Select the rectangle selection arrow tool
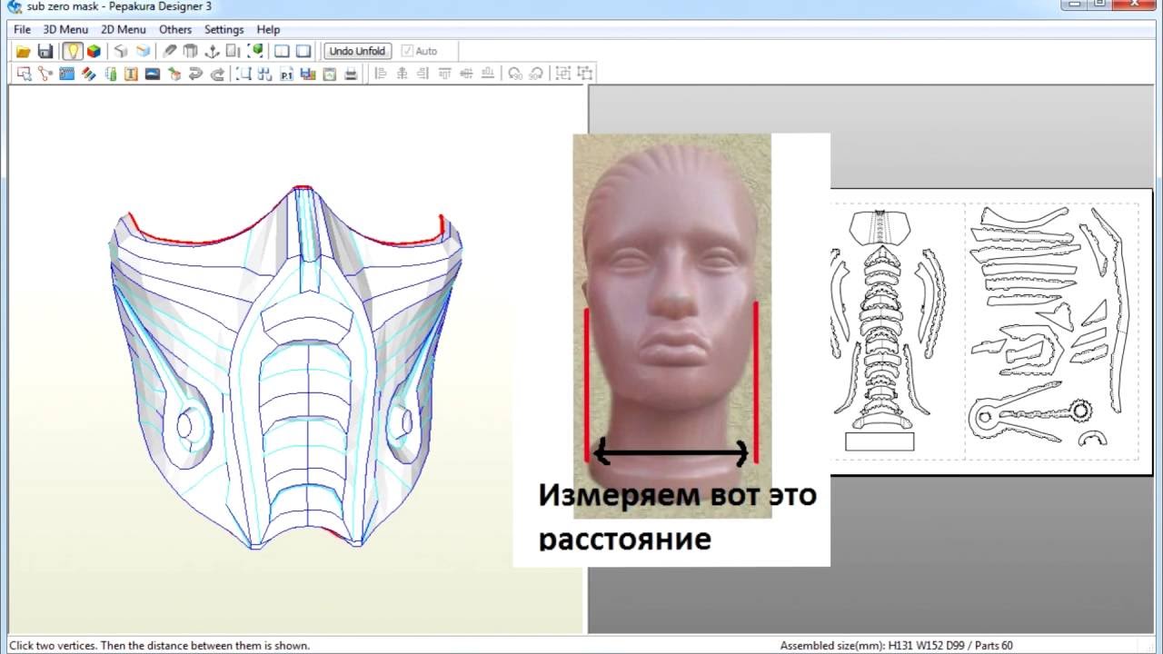The height and width of the screenshot is (654, 1163). [x=23, y=74]
